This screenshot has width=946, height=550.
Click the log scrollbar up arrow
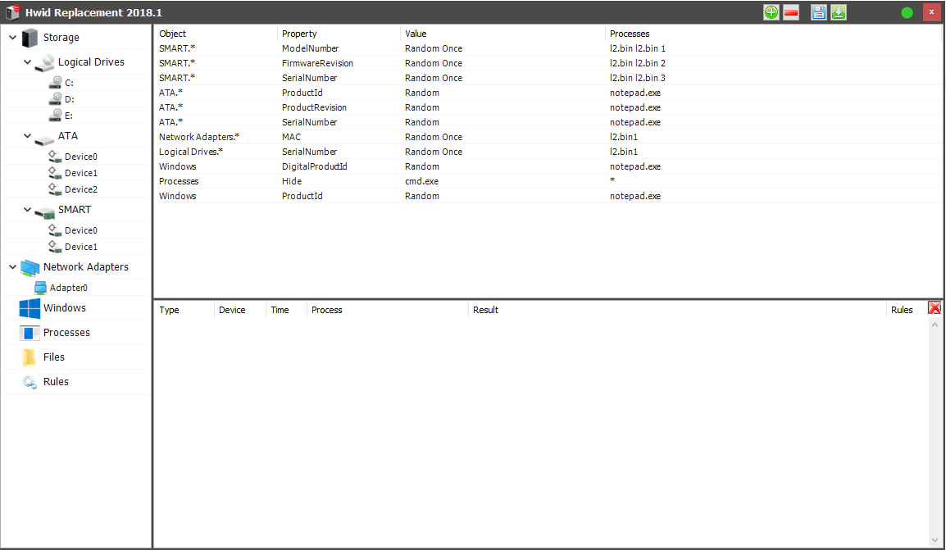(935, 325)
